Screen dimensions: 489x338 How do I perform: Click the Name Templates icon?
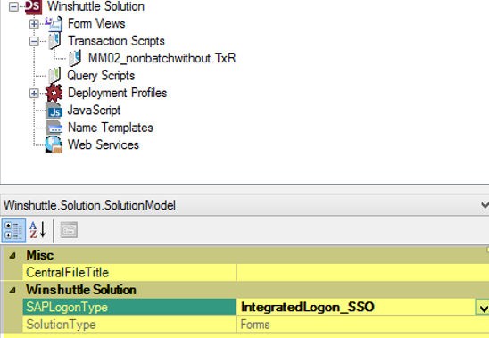pos(54,128)
